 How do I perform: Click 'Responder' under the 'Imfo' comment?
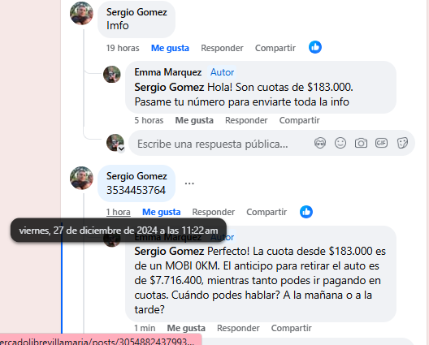pyautogui.click(x=222, y=48)
